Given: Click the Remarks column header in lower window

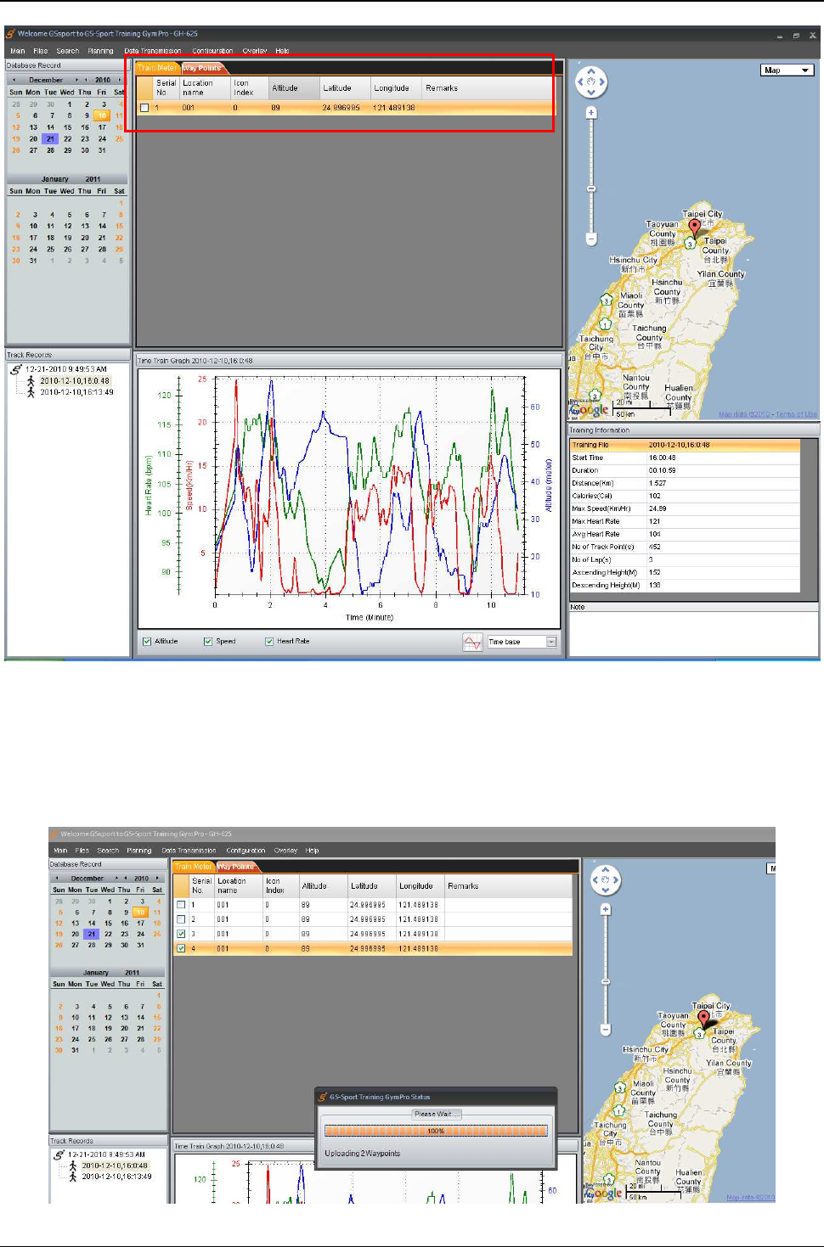Looking at the screenshot, I should (509, 886).
